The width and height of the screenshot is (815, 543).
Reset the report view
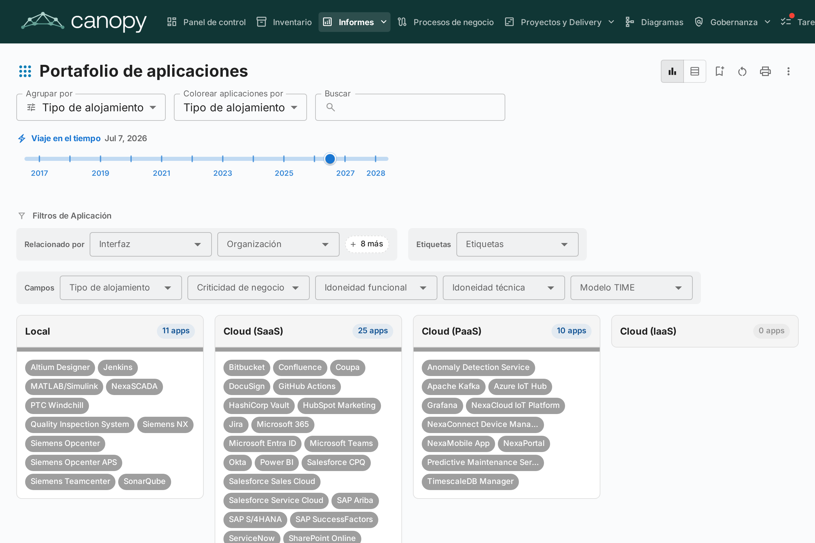742,71
